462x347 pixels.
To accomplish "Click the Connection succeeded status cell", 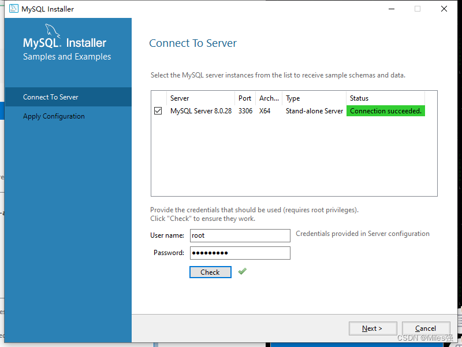I will click(x=386, y=111).
